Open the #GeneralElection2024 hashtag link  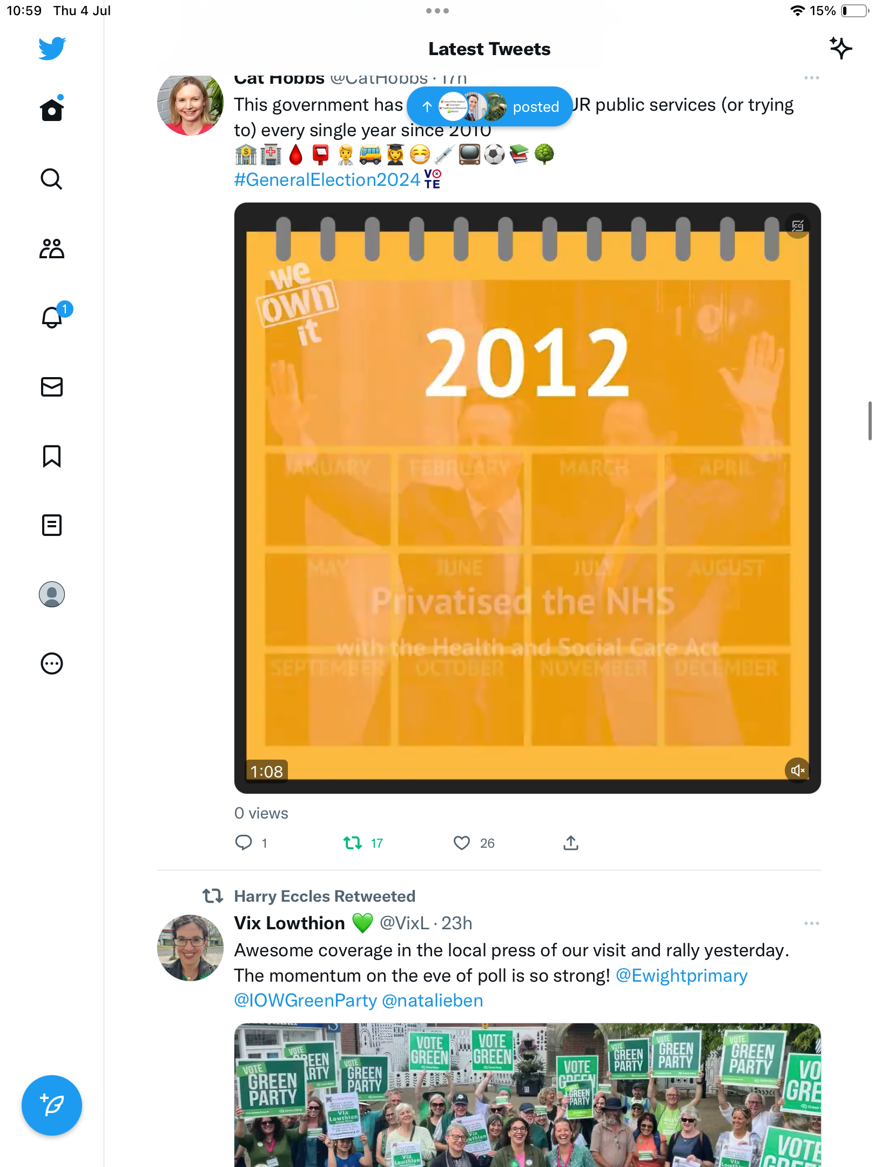(327, 179)
